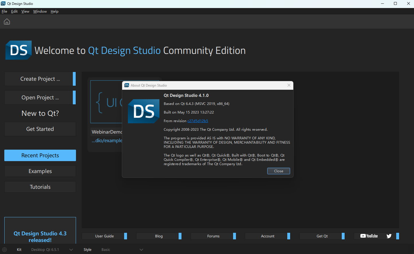Switch to Examples tab
Viewport: 414px width, 254px height.
(40, 171)
